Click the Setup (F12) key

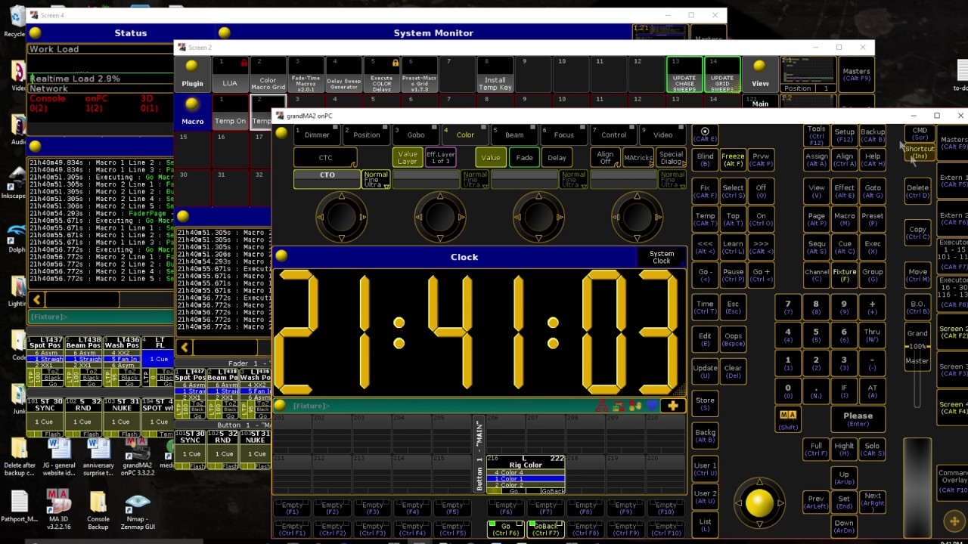pyautogui.click(x=844, y=135)
